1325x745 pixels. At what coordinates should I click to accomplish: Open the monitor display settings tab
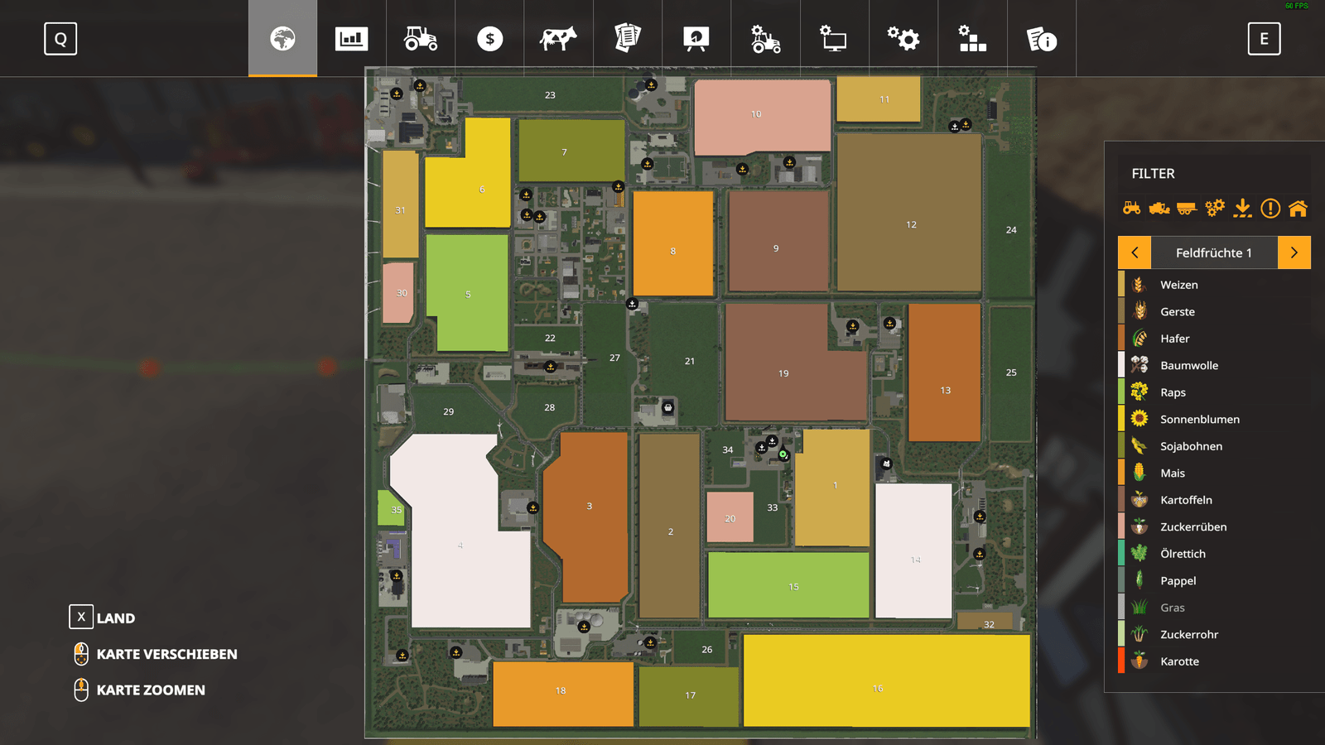click(x=834, y=38)
